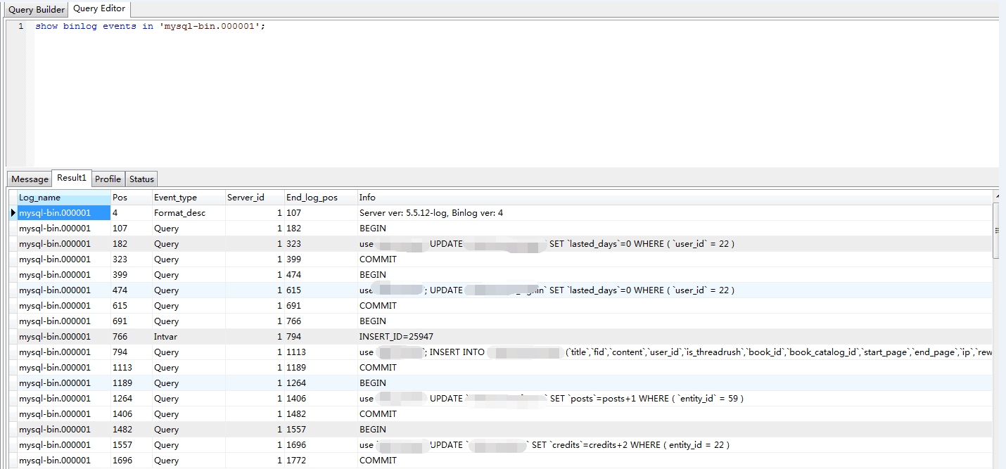Switch to the Query Builder tab
Screen dimensions: 1006x469
tap(37, 10)
